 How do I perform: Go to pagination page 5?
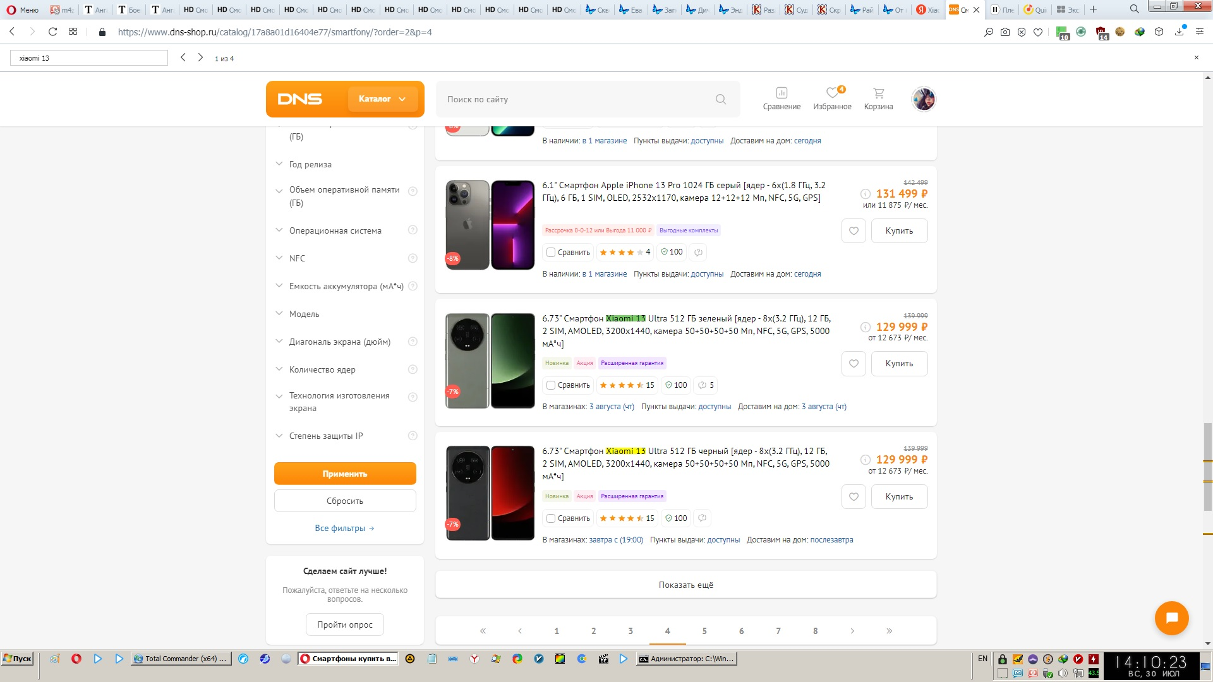[x=704, y=630]
